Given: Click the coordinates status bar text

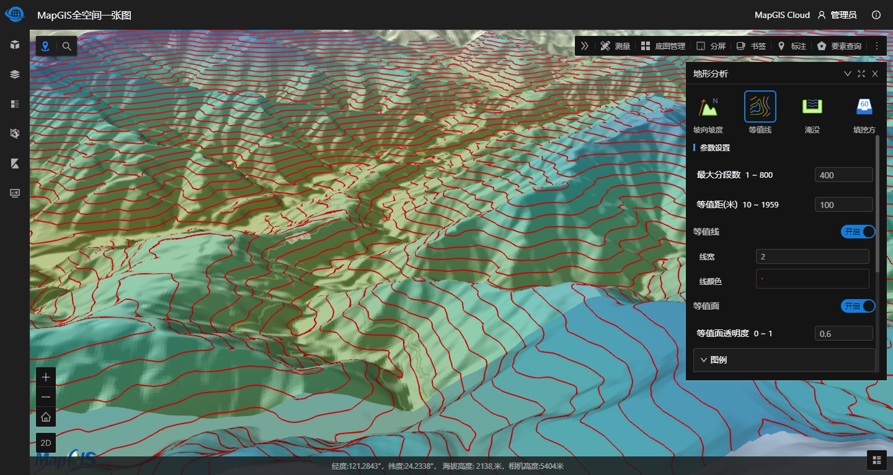Looking at the screenshot, I should 447,466.
